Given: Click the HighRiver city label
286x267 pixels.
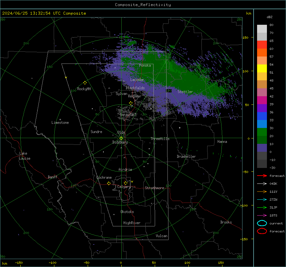Looking at the screenshot, I should tap(132, 223).
